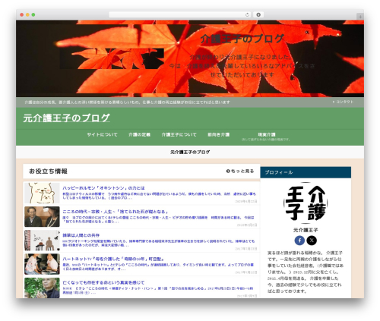
Task: Open the ハートネットTV 母を介護した article title
Action: 113,259
